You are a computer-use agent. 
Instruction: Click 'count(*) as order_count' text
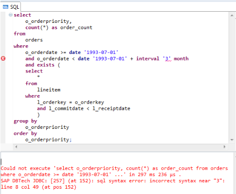59,28
